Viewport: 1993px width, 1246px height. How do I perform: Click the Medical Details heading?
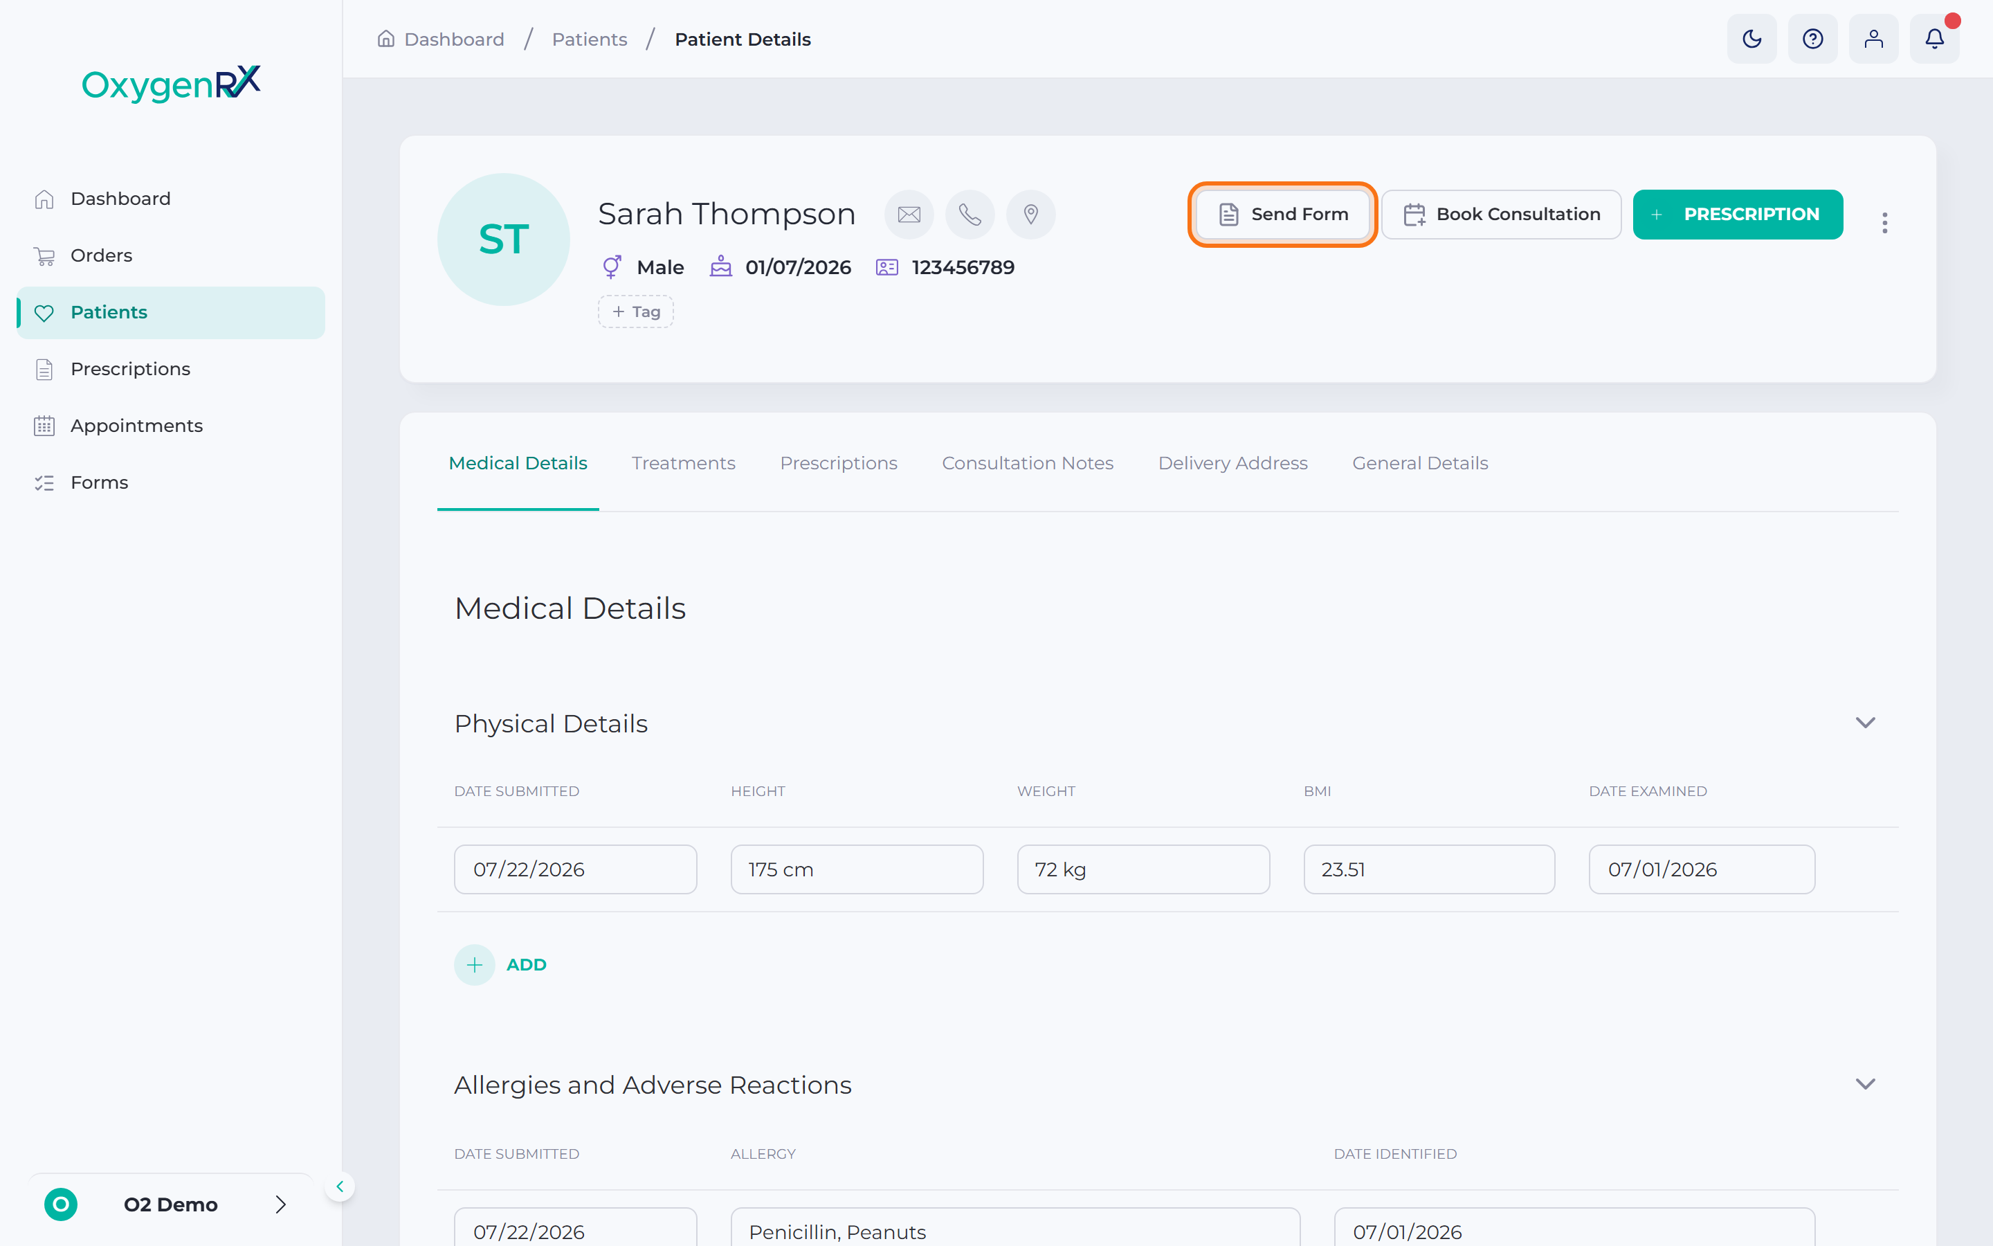(x=570, y=608)
